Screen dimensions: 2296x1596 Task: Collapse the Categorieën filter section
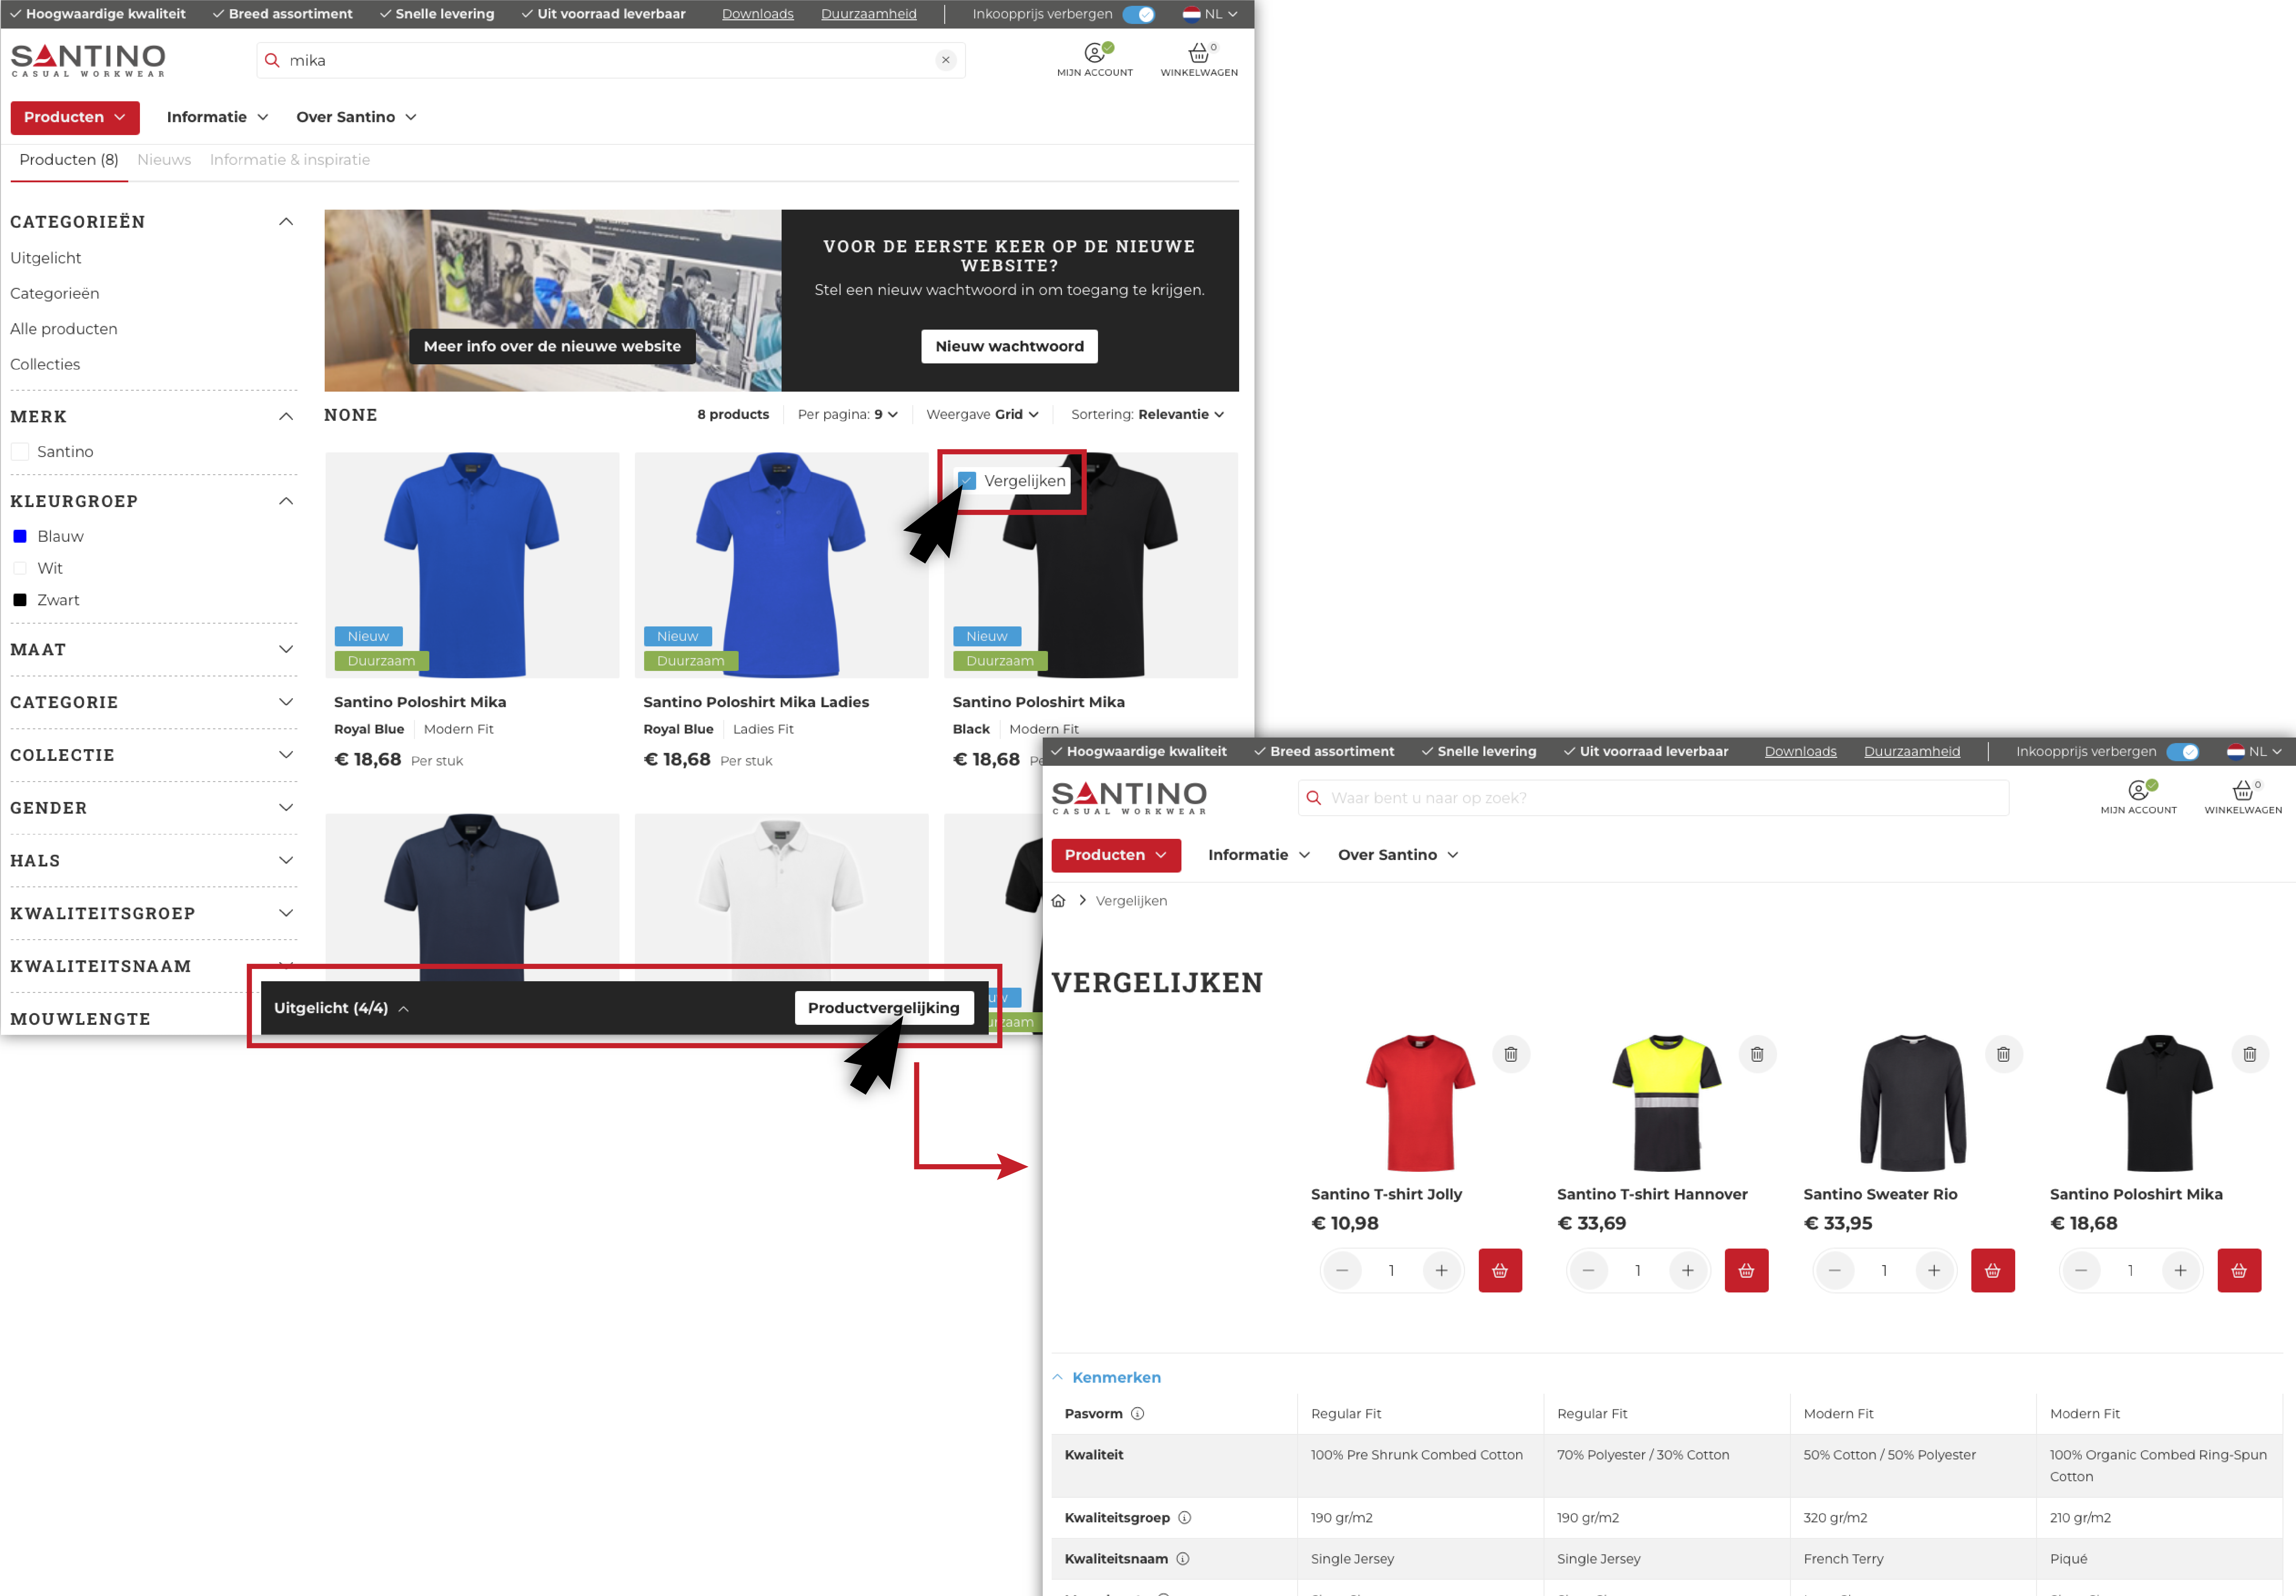286,222
